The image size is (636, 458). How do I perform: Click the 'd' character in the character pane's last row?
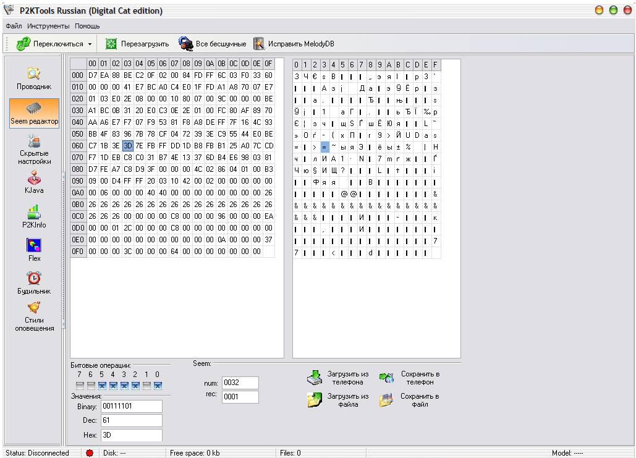370,253
